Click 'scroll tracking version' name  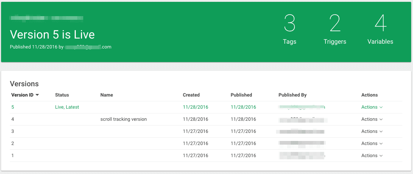(124, 119)
